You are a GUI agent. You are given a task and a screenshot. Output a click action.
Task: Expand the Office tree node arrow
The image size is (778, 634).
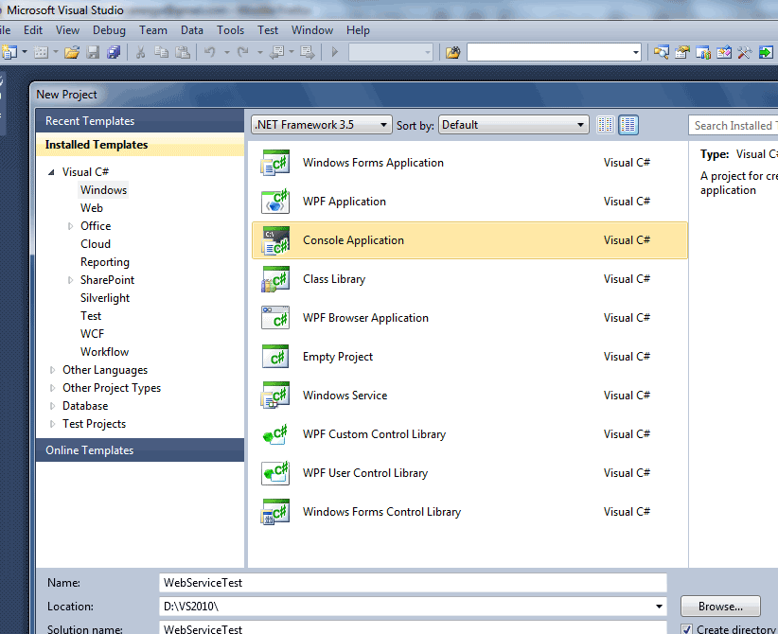[x=70, y=226]
